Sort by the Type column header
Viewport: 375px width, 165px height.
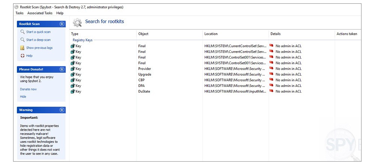click(103, 34)
